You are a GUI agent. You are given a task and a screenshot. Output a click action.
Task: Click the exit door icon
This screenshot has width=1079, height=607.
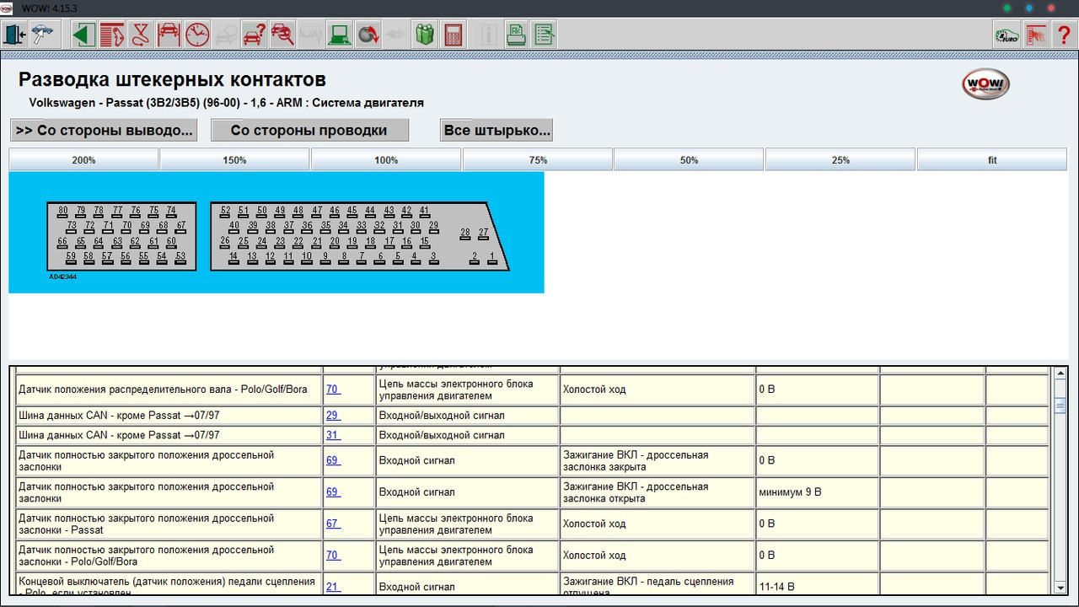(x=15, y=35)
